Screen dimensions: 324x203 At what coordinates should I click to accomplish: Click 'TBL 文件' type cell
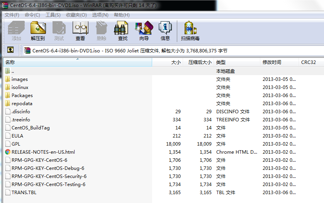pos(226,193)
